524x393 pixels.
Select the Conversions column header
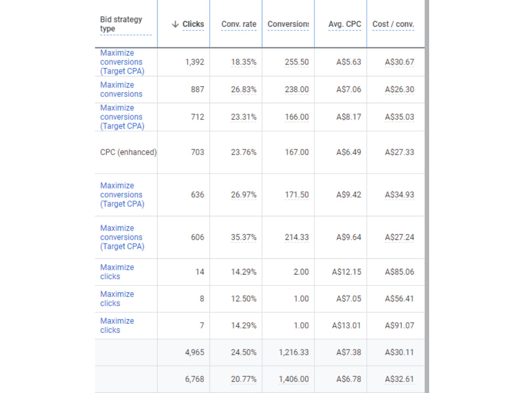288,24
